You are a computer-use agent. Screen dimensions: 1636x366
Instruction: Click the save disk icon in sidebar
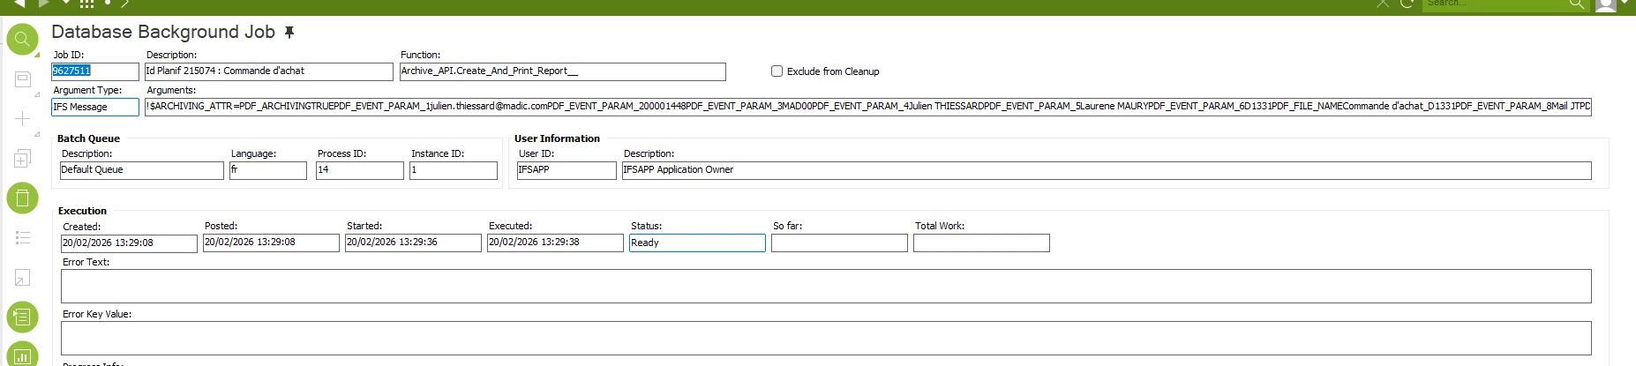(22, 79)
